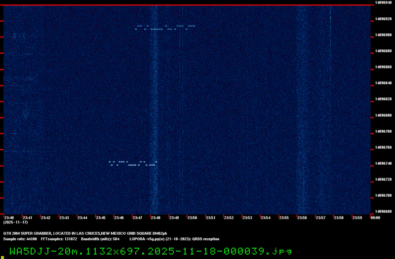Click the 23:46 time label
Image resolution: width=395 pixels, height=259 pixels.
tap(119, 218)
